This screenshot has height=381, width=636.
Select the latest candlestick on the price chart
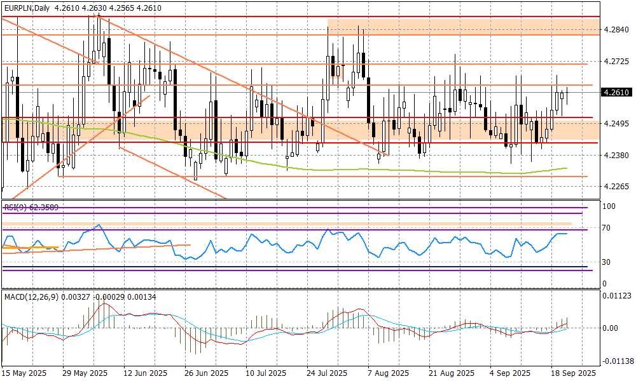(x=567, y=93)
